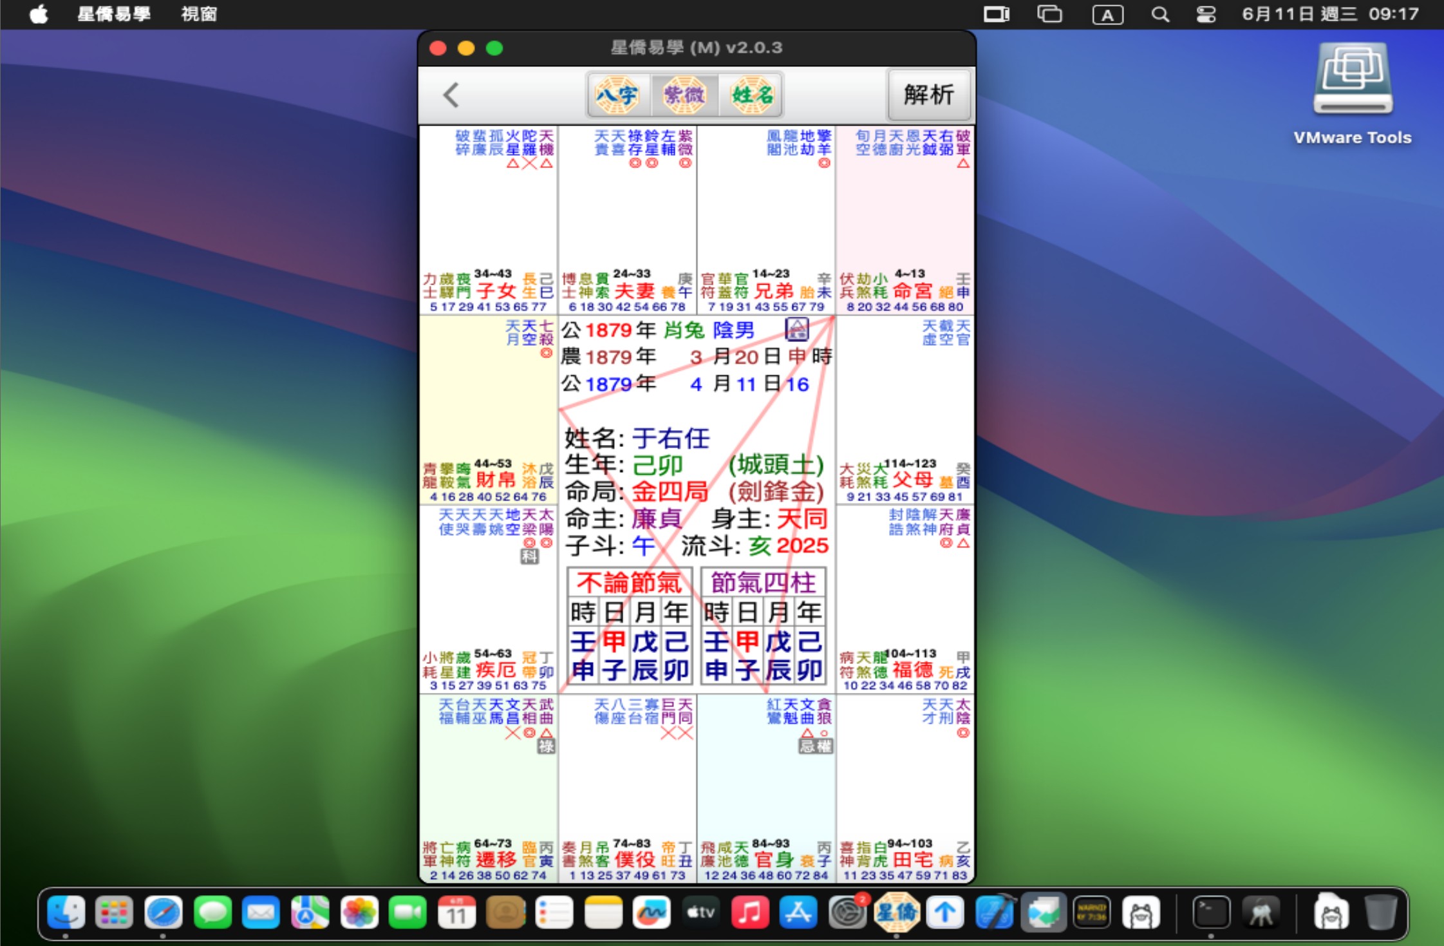The image size is (1444, 946).
Task: Launch Safari from the Dock
Action: (x=163, y=913)
